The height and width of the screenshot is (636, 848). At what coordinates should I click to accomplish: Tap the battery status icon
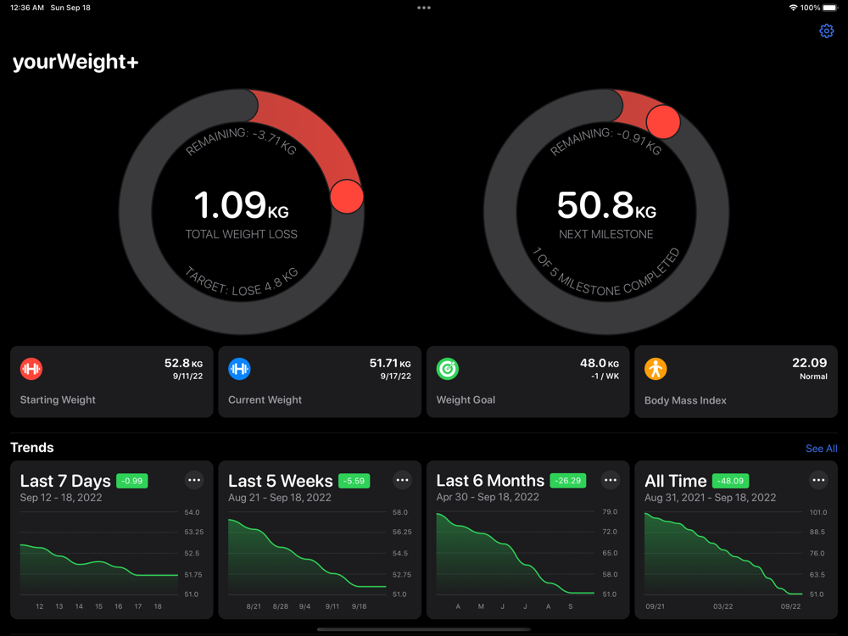click(x=831, y=8)
